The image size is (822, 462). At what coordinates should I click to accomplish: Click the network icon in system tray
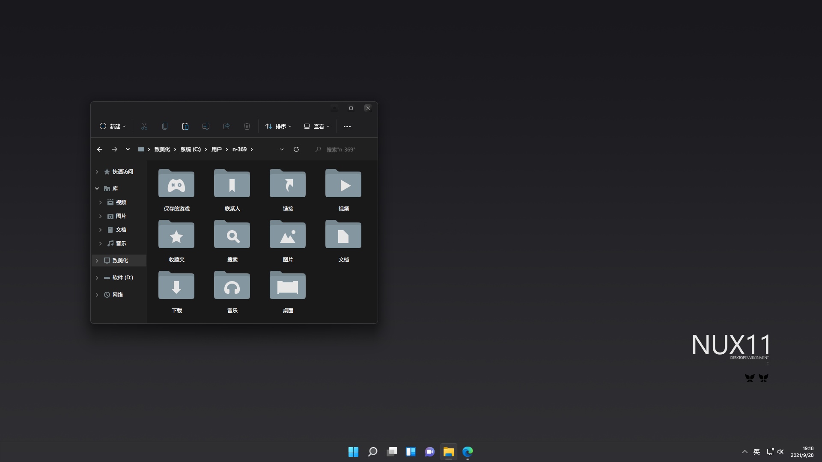770,452
